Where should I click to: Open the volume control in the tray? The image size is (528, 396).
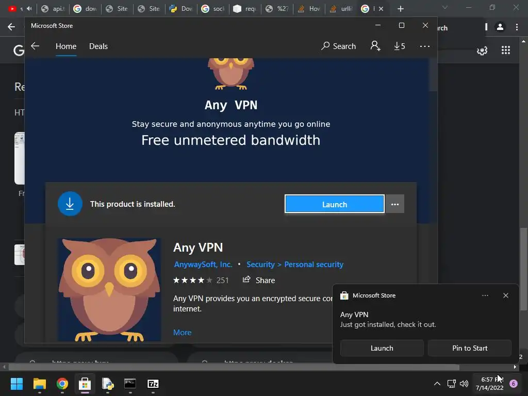point(464,384)
